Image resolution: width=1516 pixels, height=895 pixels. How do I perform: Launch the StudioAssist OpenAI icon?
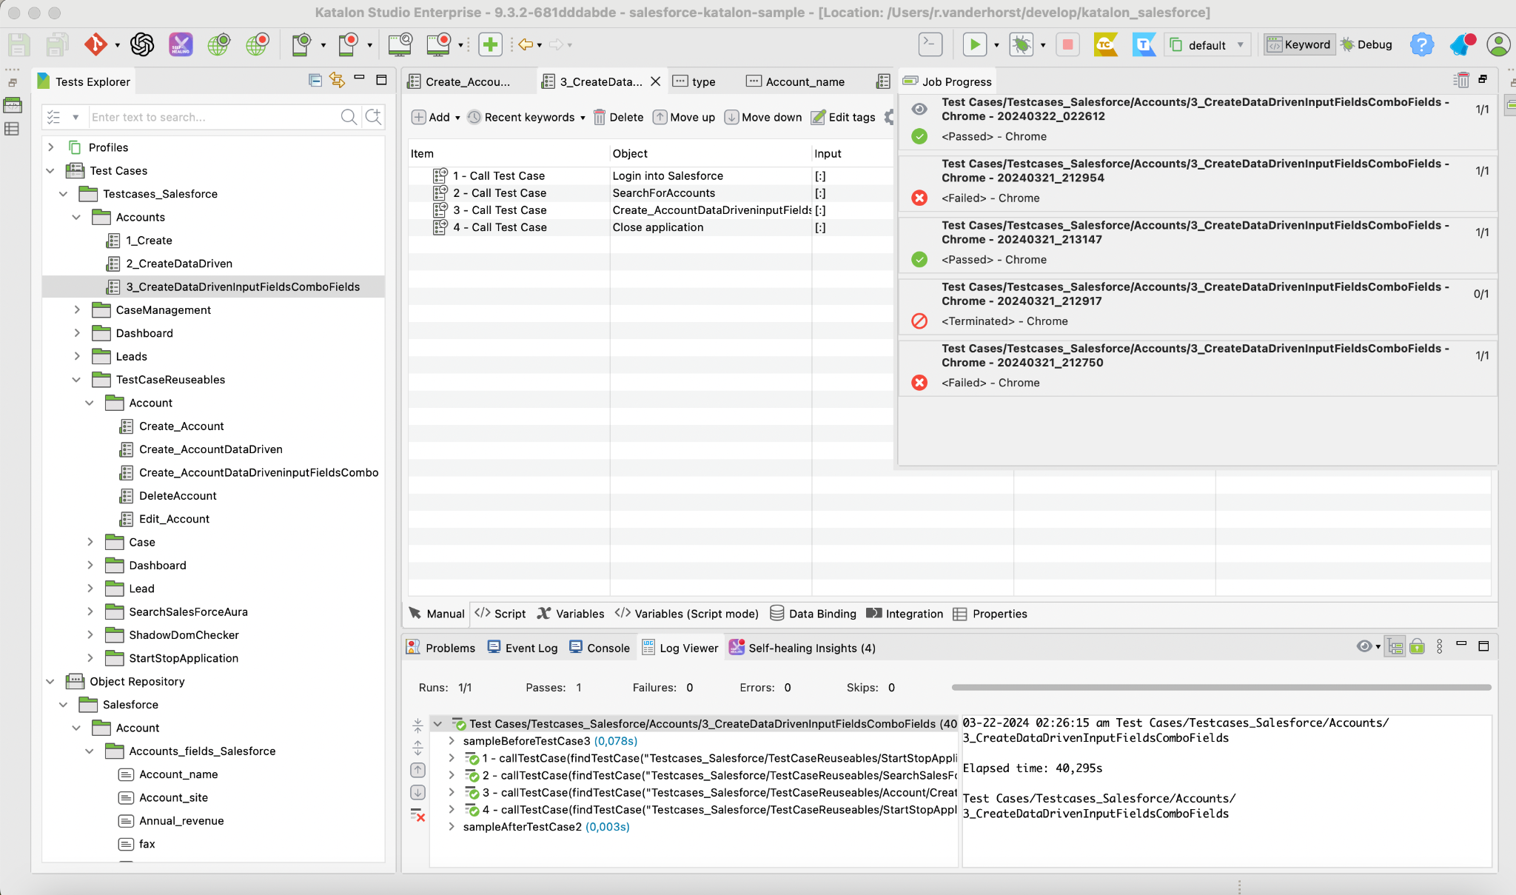click(142, 44)
